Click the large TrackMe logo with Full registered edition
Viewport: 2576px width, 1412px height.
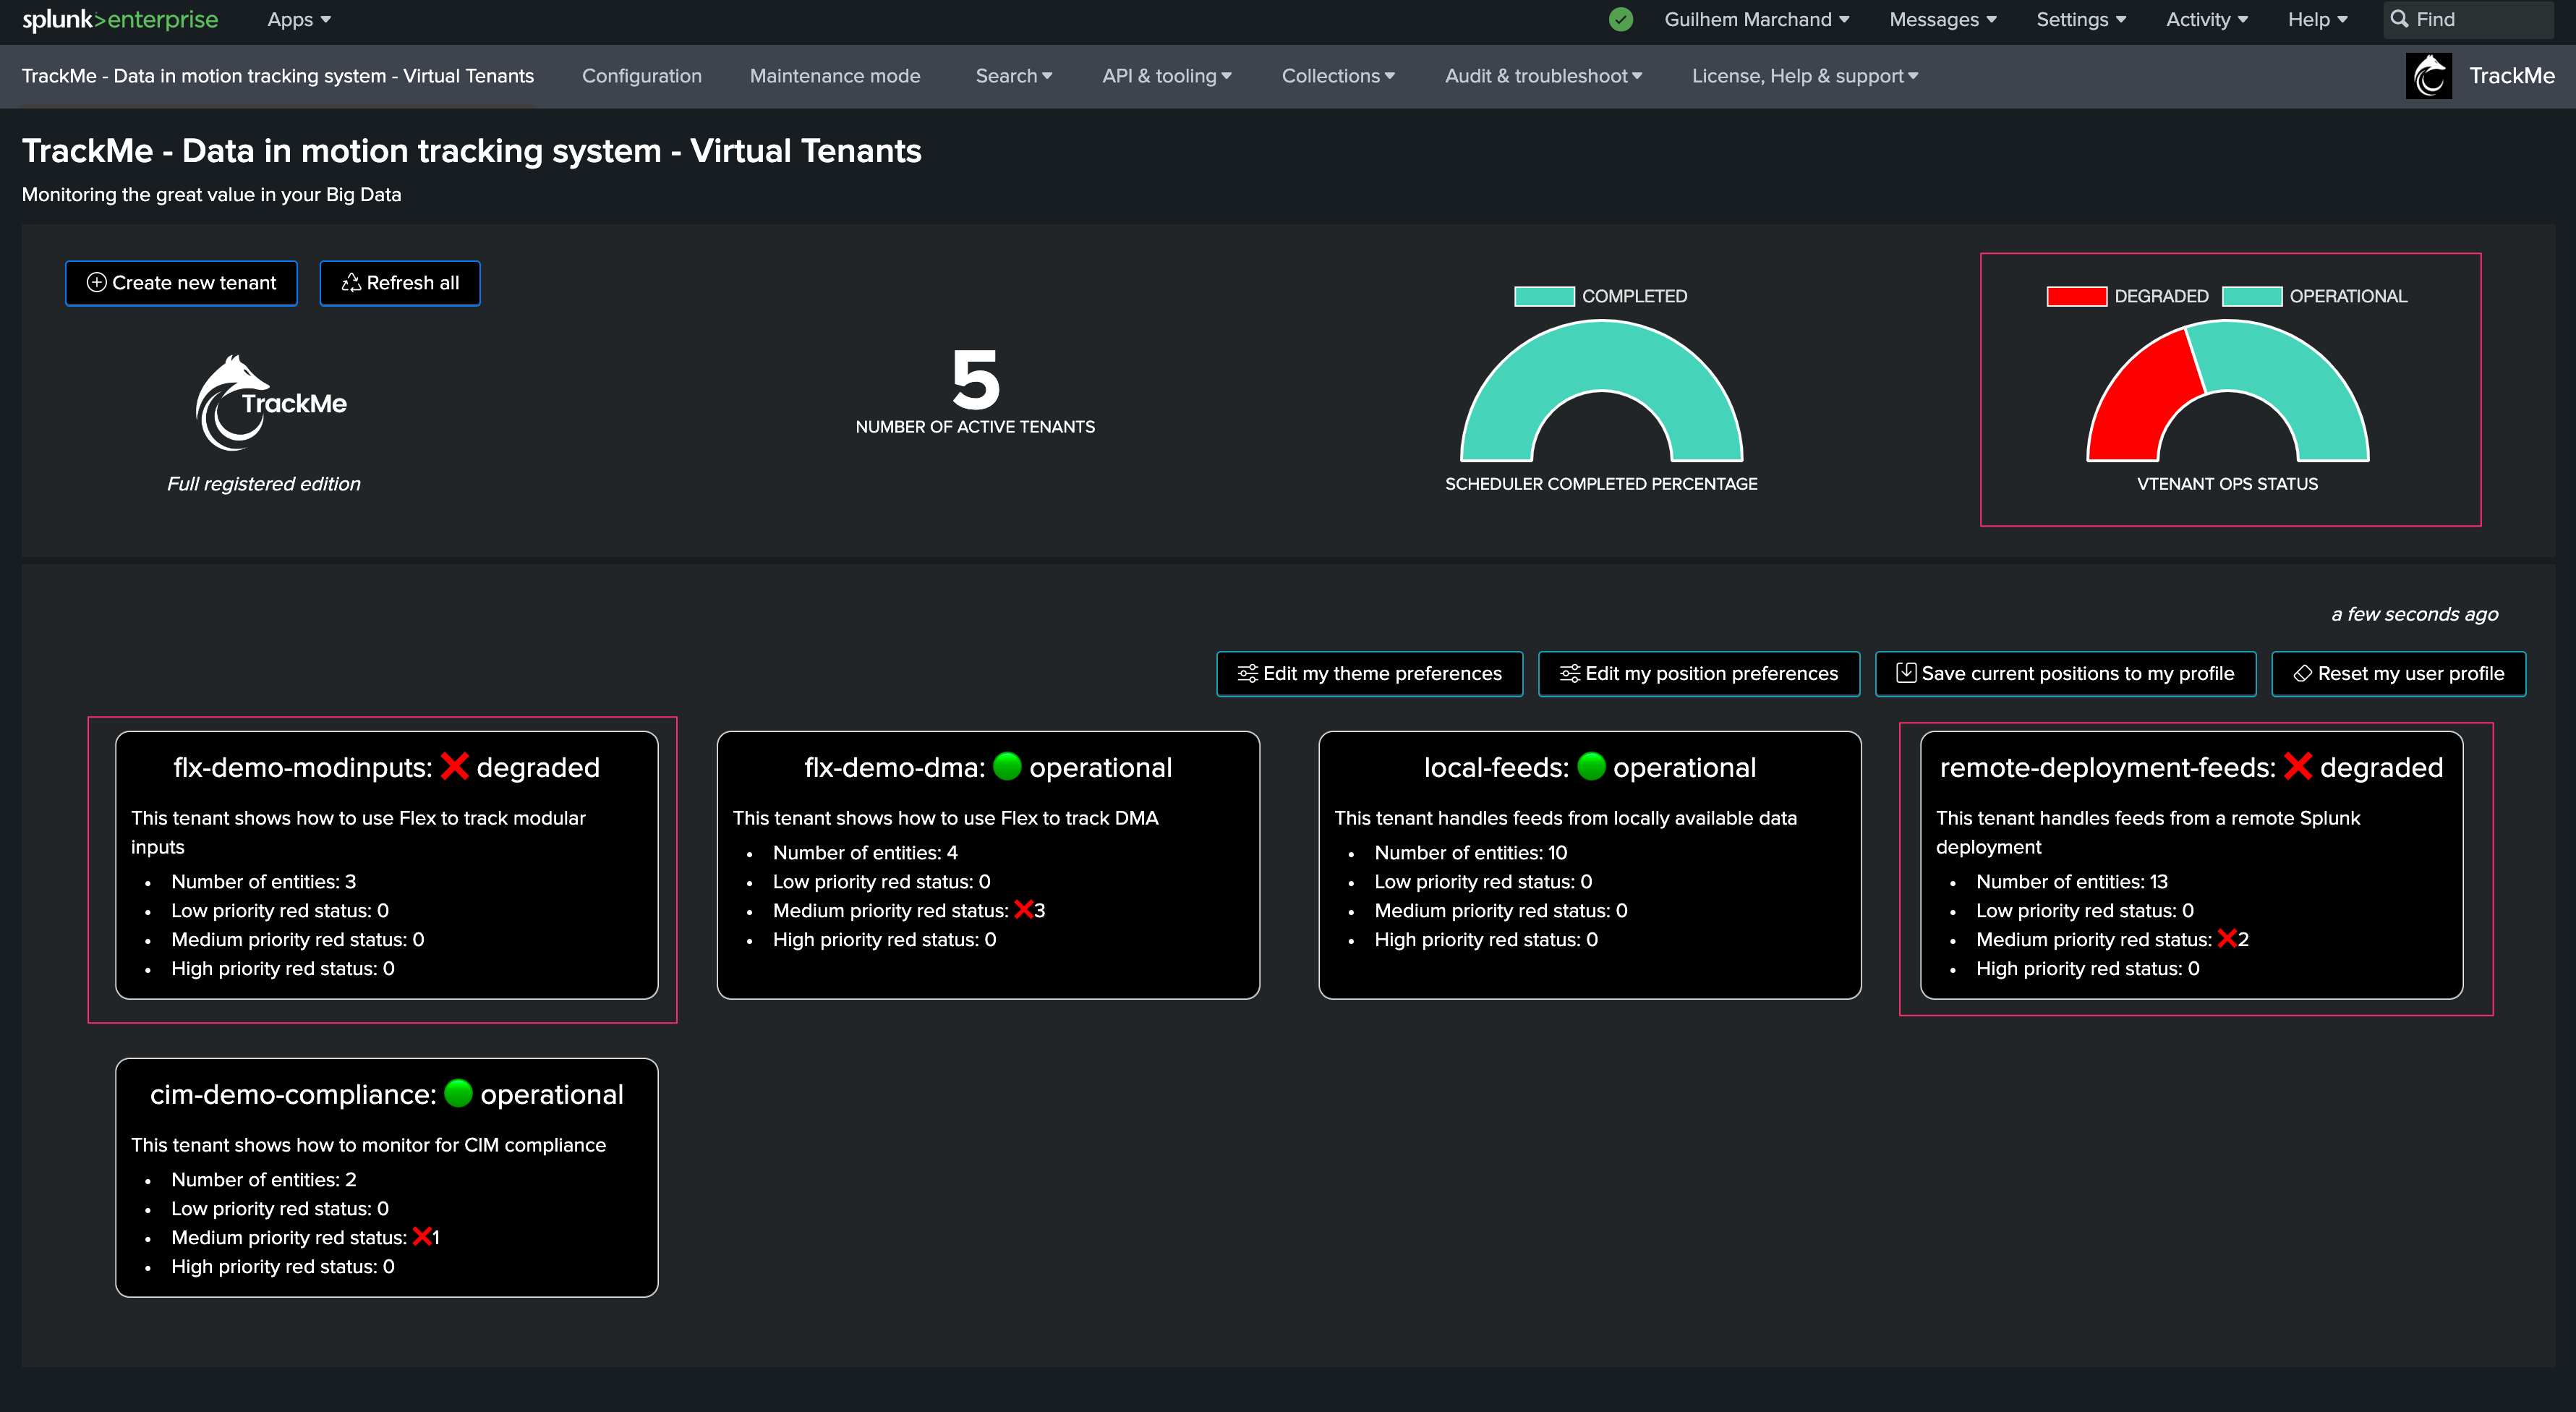(270, 404)
